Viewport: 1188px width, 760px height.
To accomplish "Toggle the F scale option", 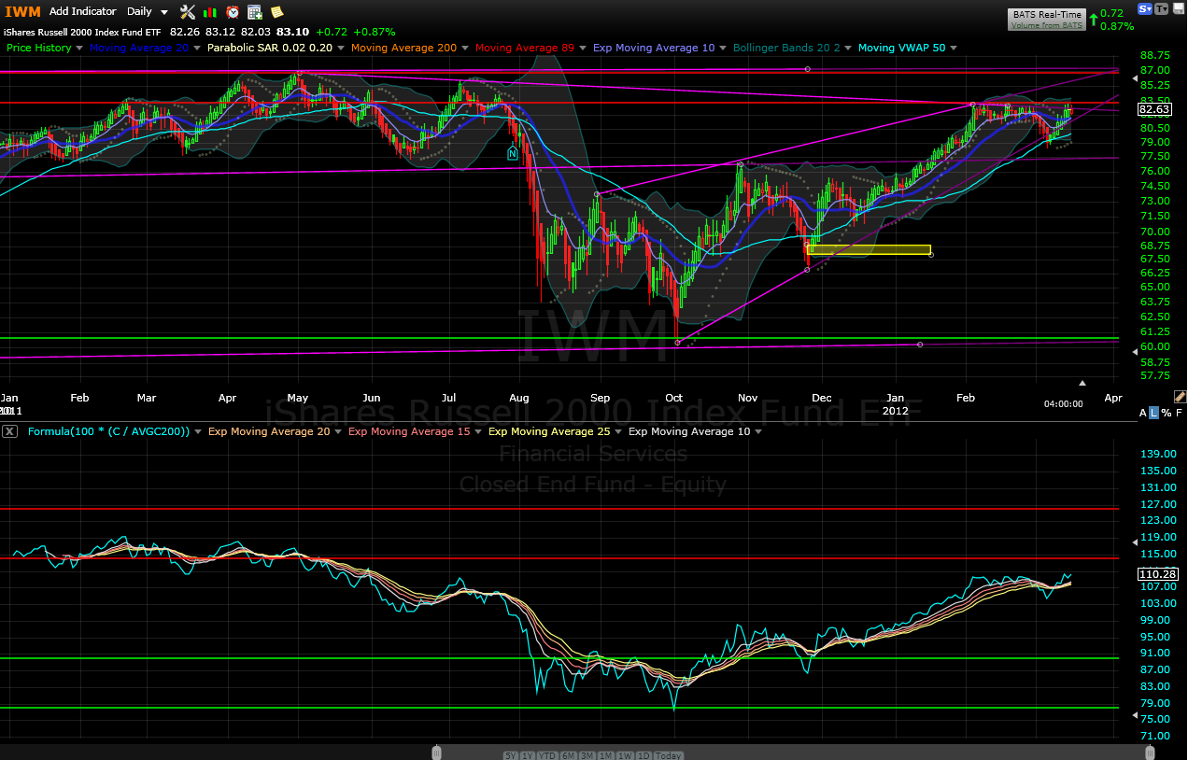I will (x=1179, y=413).
